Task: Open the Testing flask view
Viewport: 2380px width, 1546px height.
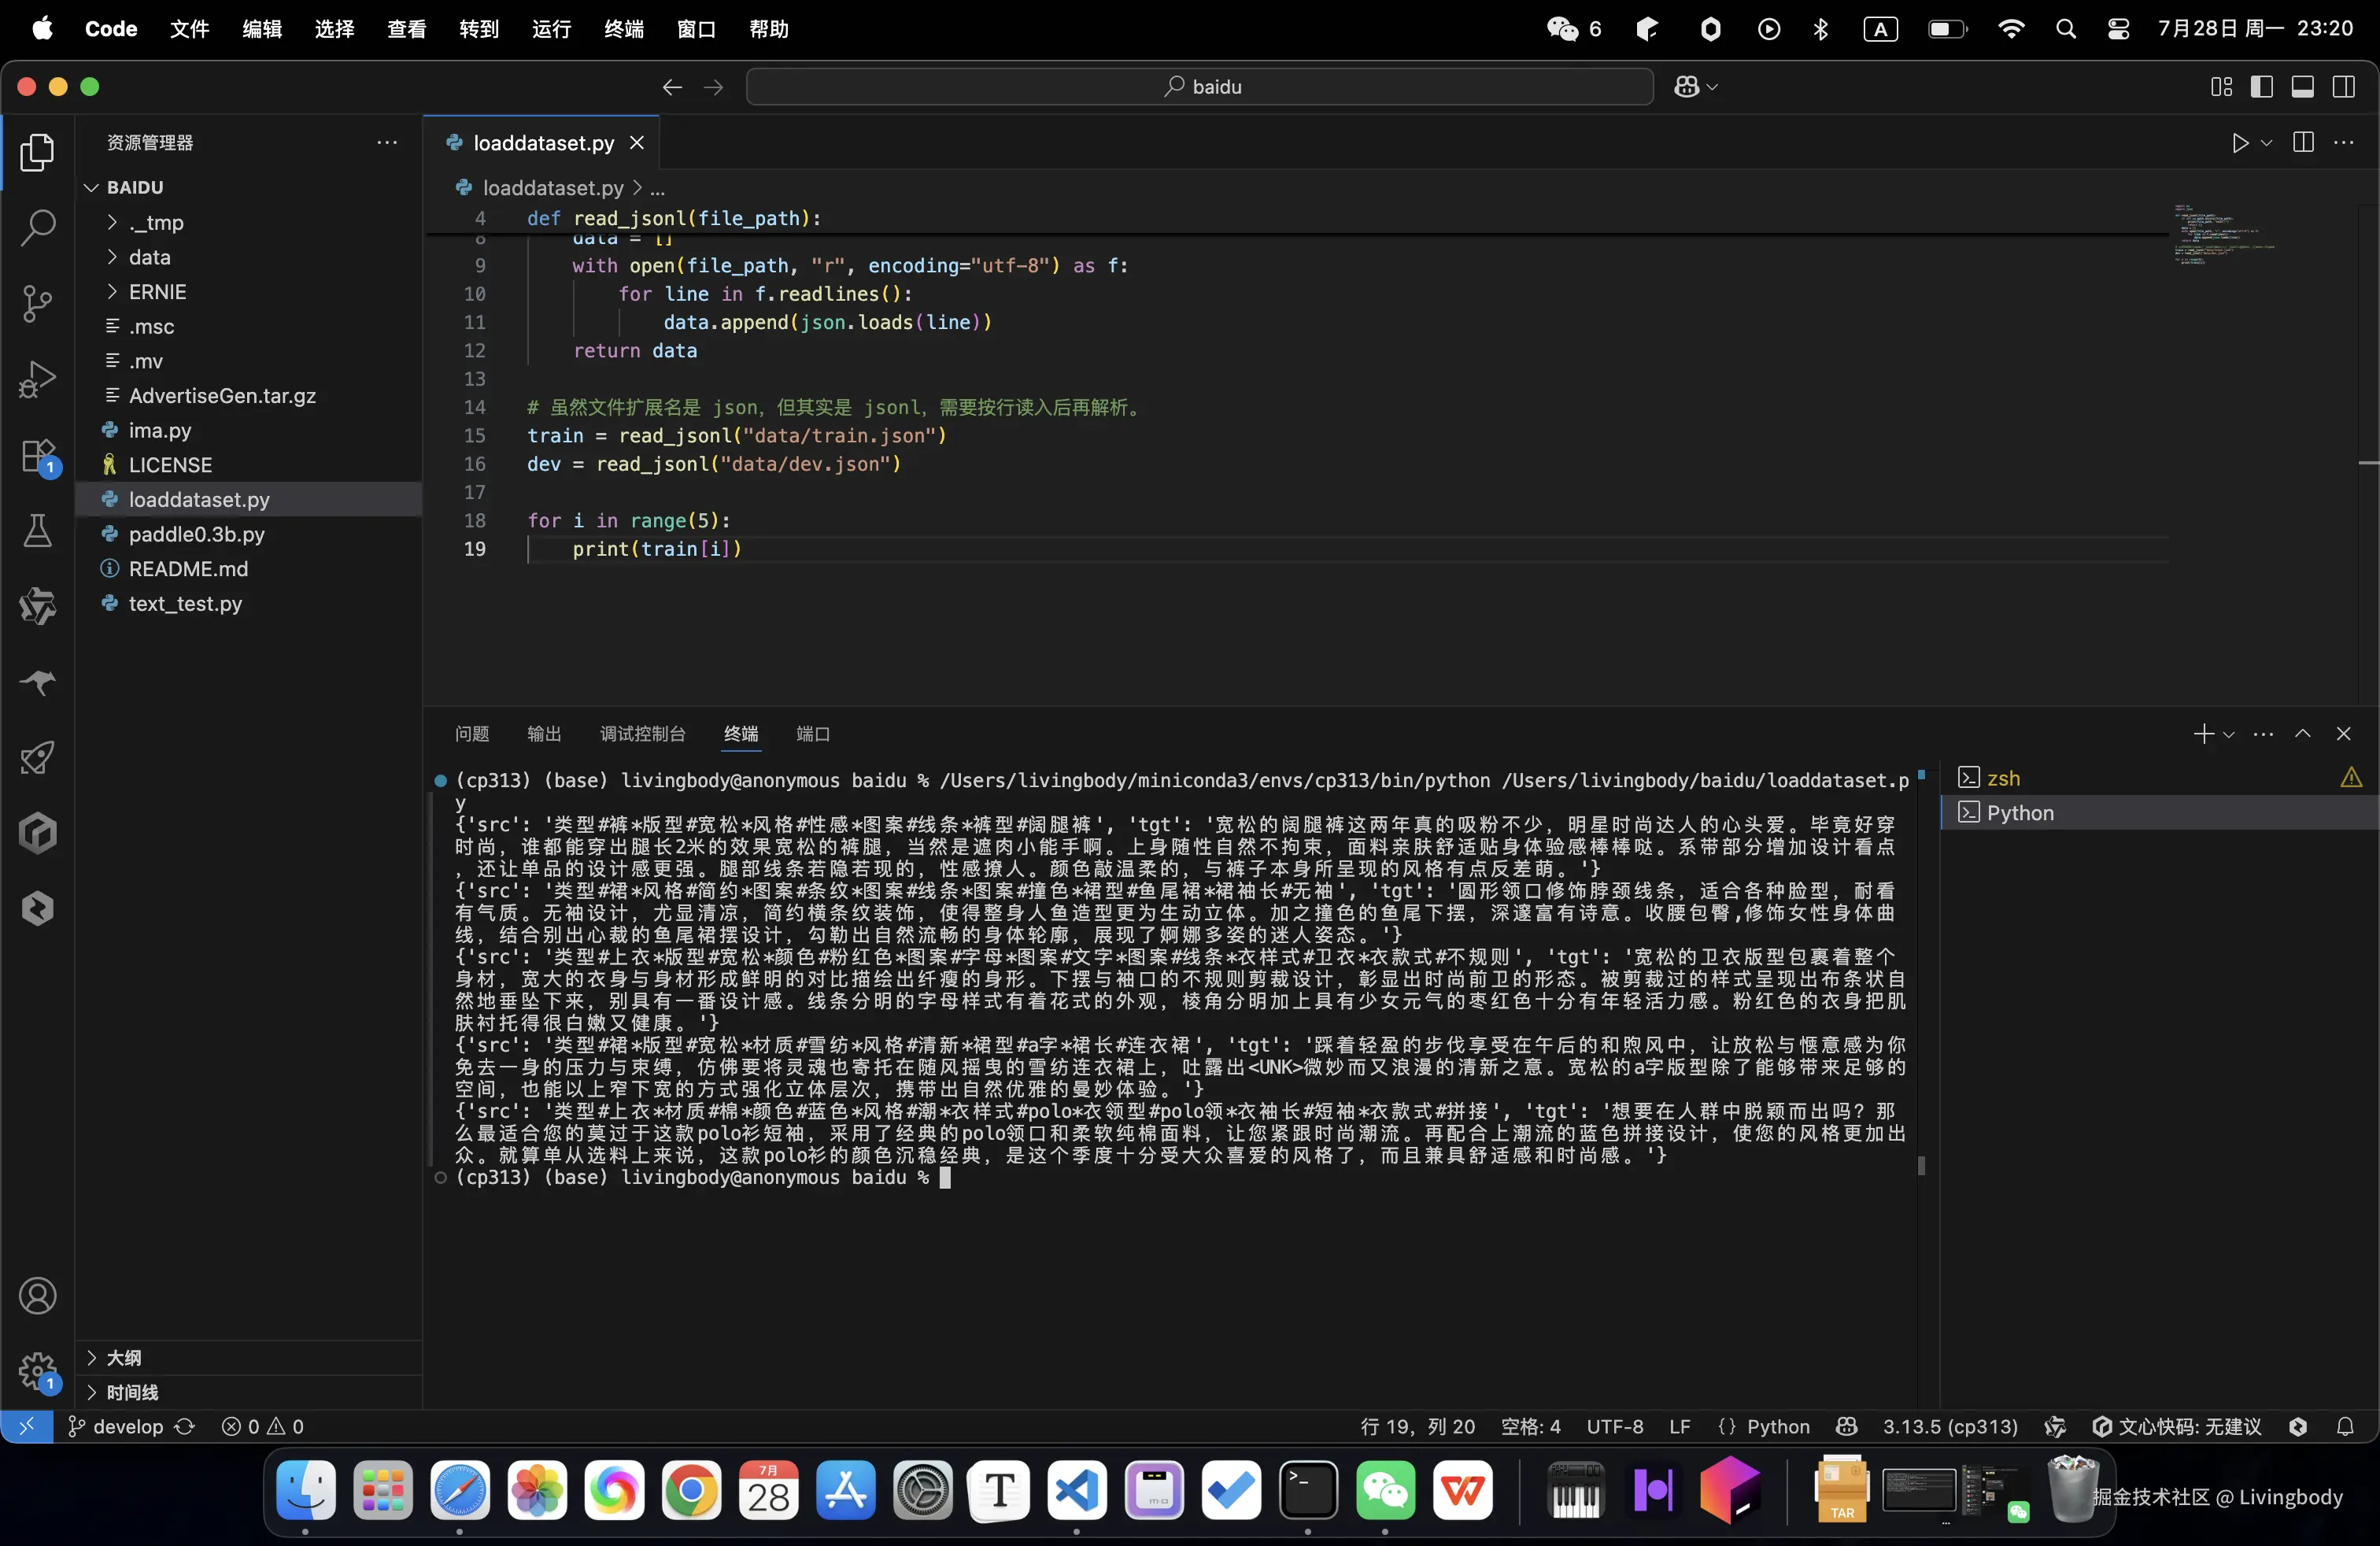Action: (37, 531)
